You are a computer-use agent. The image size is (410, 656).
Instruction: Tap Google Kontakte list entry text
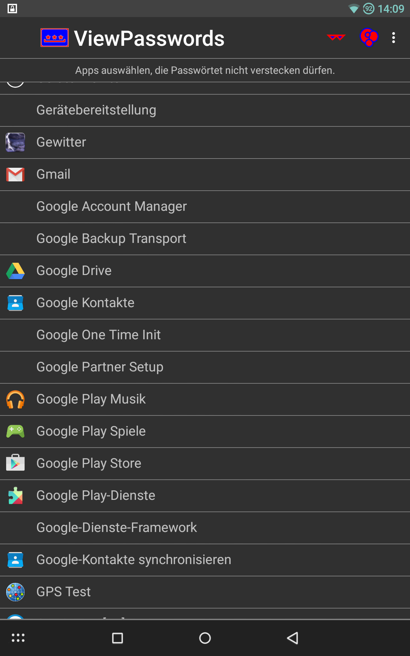(x=85, y=303)
